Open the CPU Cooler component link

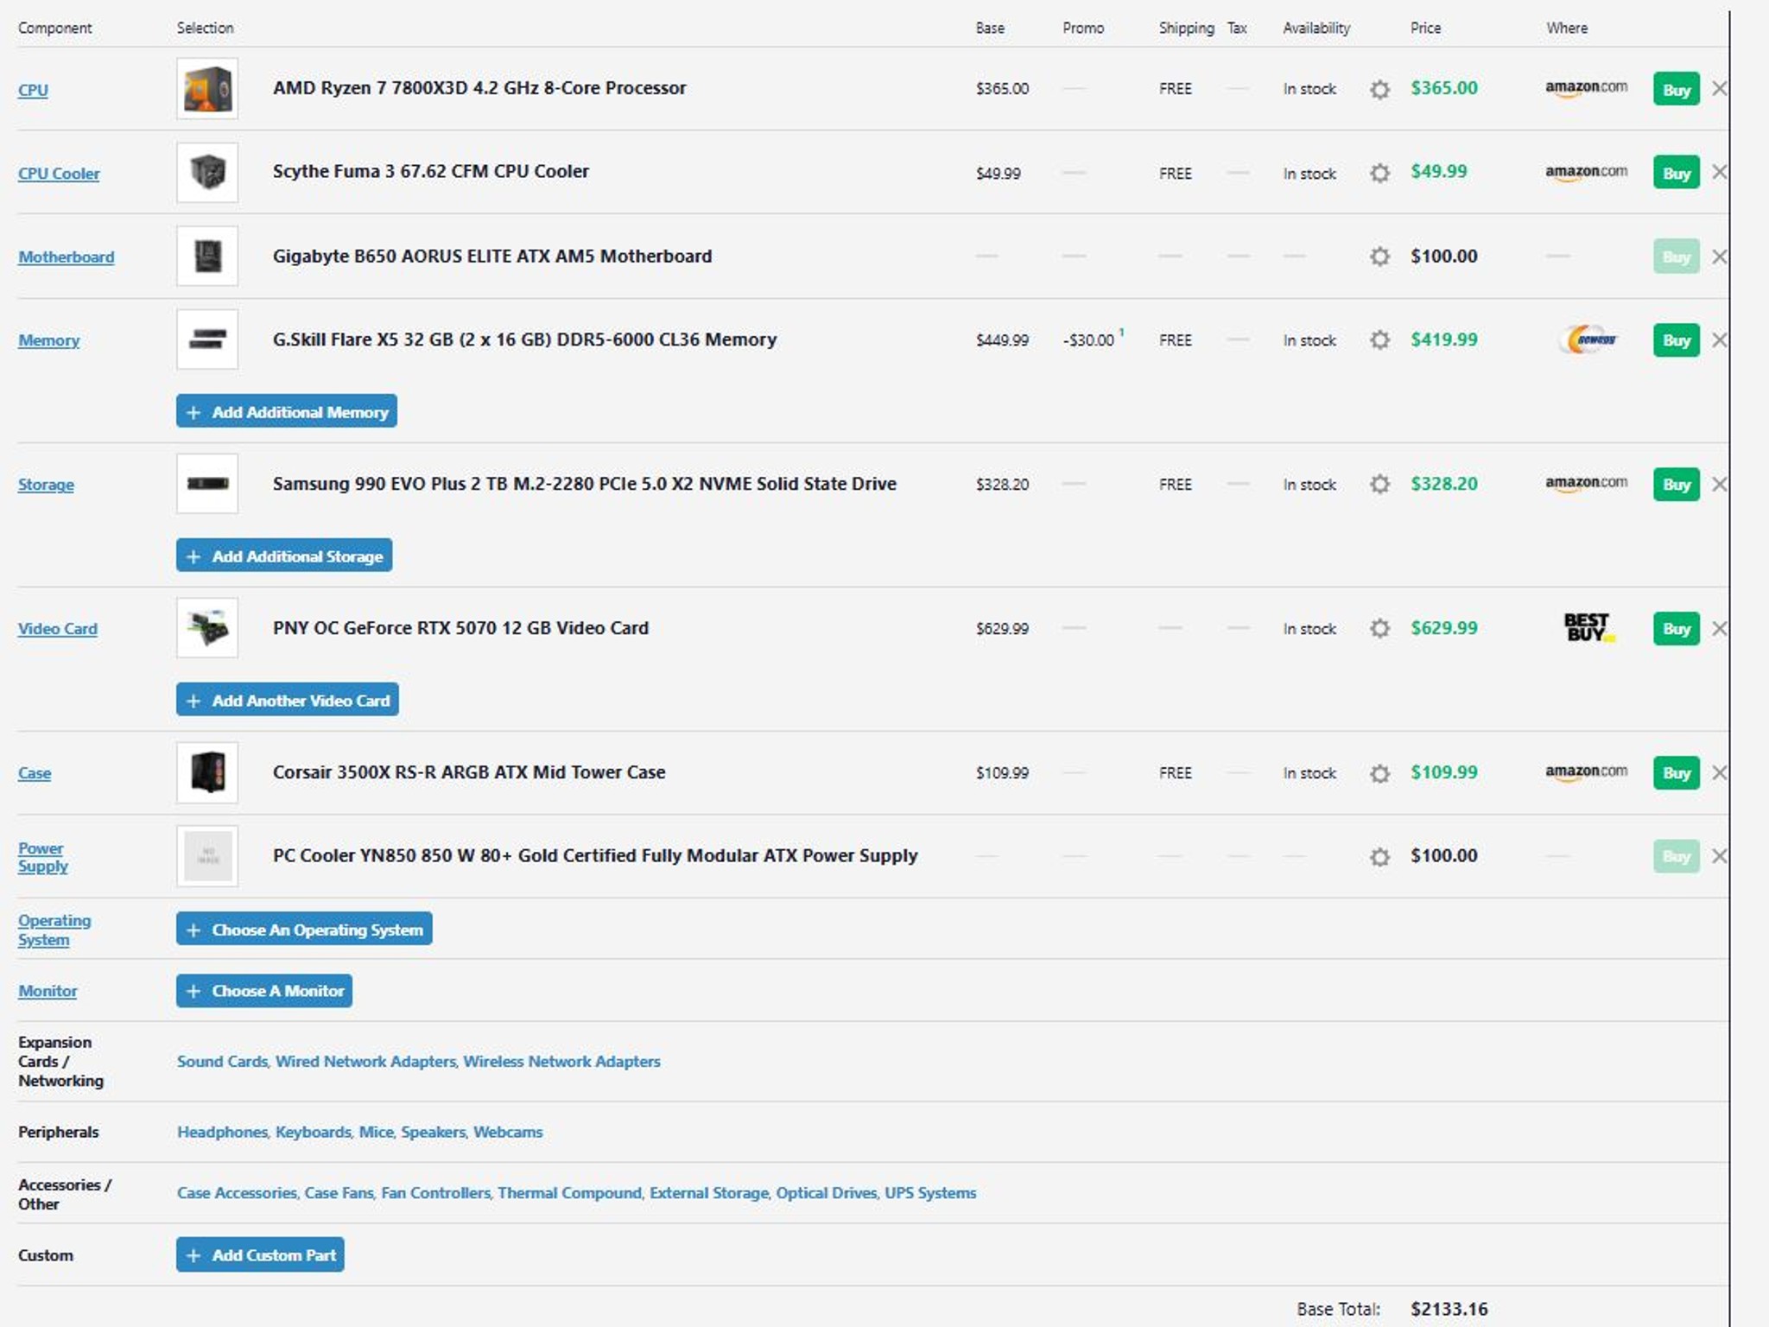(x=59, y=174)
